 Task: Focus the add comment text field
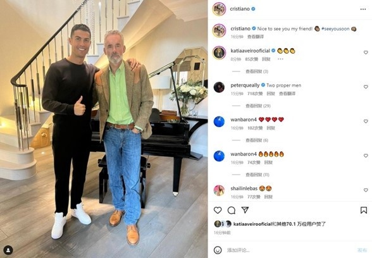pos(290,250)
